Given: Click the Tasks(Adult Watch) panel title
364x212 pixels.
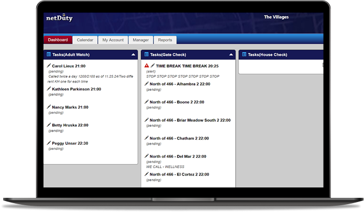Looking at the screenshot, I should coord(71,55).
